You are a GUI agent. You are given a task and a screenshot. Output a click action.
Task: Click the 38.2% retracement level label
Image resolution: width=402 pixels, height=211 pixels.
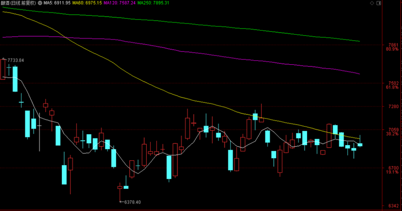[392, 134]
